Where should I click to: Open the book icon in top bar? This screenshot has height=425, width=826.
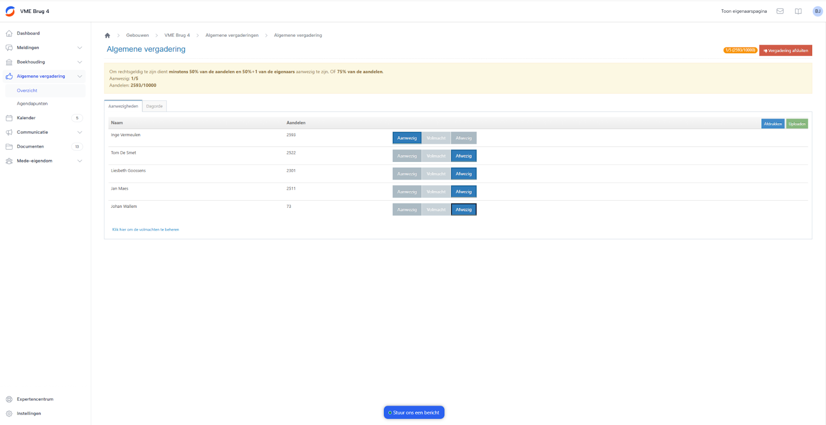click(x=798, y=11)
